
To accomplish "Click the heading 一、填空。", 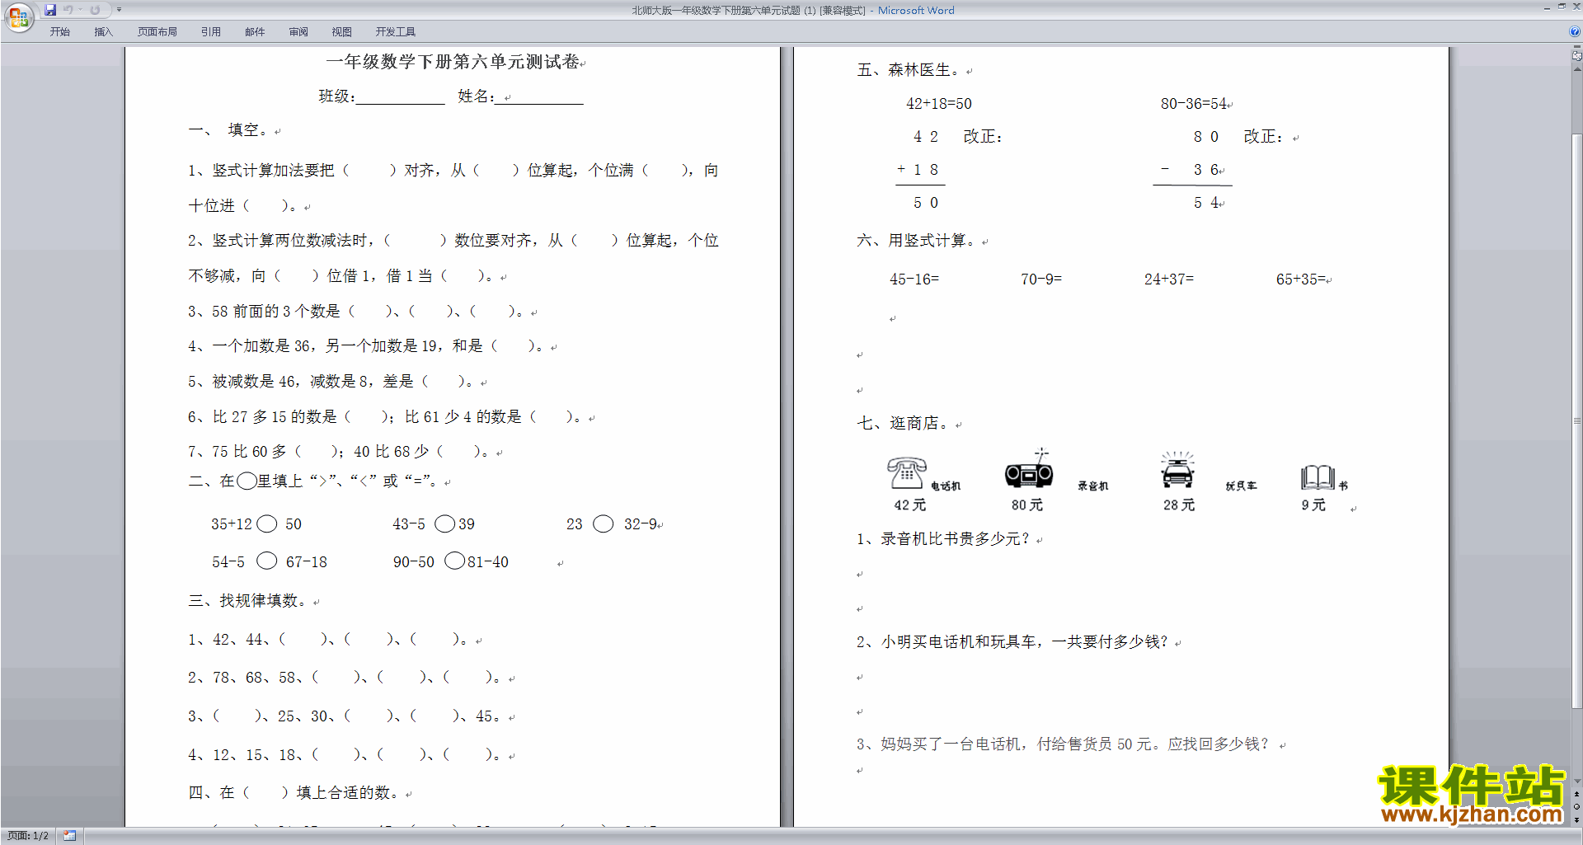I will point(229,130).
